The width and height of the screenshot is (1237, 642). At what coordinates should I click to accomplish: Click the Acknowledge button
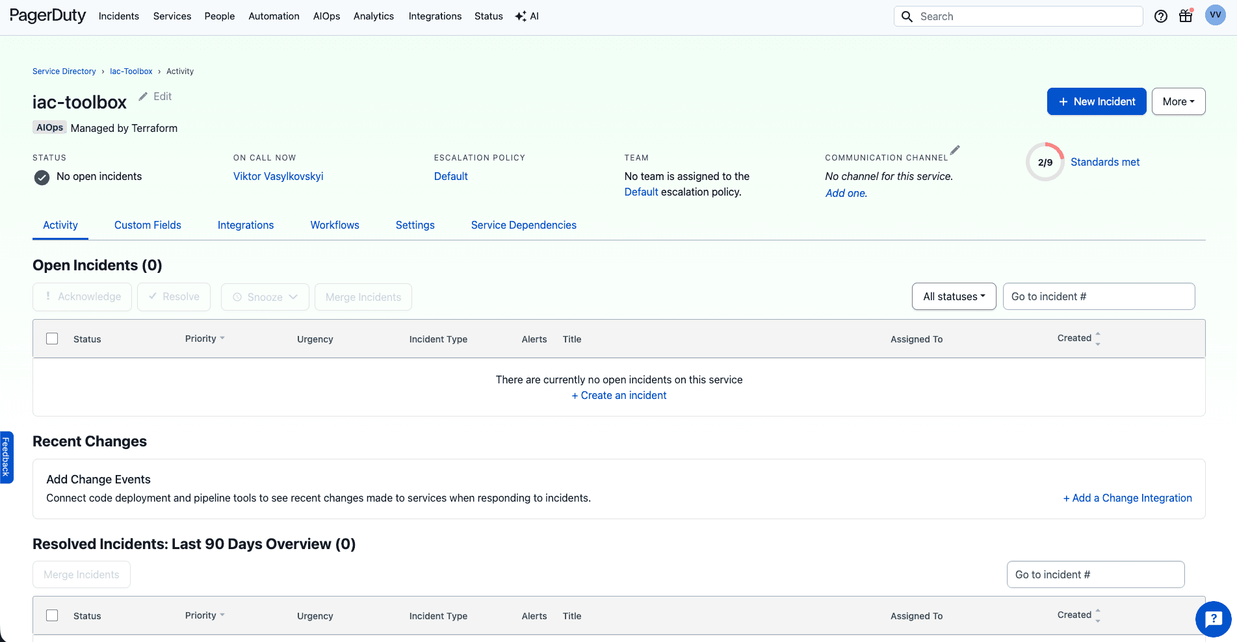(82, 297)
